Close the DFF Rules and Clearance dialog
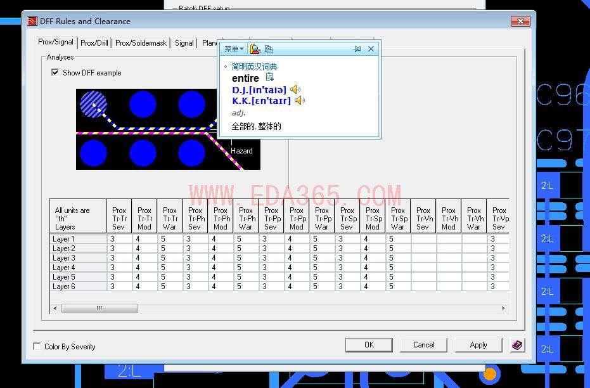Screen dimensions: 590x388 point(520,21)
